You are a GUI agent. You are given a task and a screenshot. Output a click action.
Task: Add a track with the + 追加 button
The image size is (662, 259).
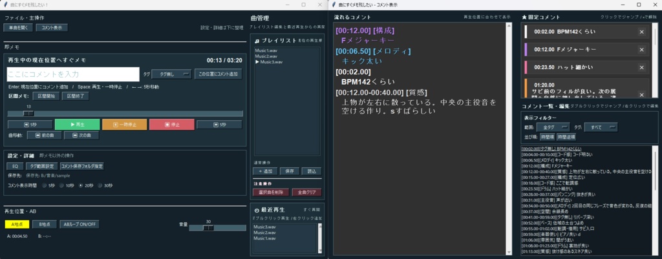[x=264, y=171]
